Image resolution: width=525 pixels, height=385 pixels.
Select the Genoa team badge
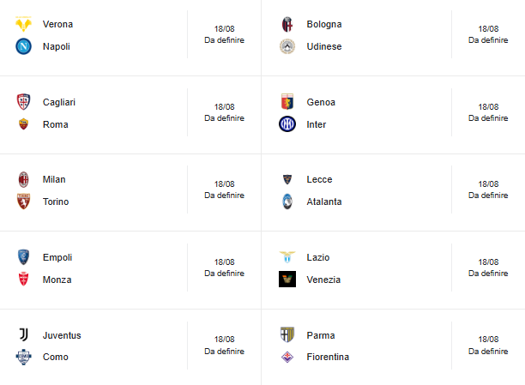pos(287,102)
